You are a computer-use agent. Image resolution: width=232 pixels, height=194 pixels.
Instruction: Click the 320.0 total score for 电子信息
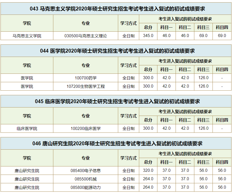148,171
